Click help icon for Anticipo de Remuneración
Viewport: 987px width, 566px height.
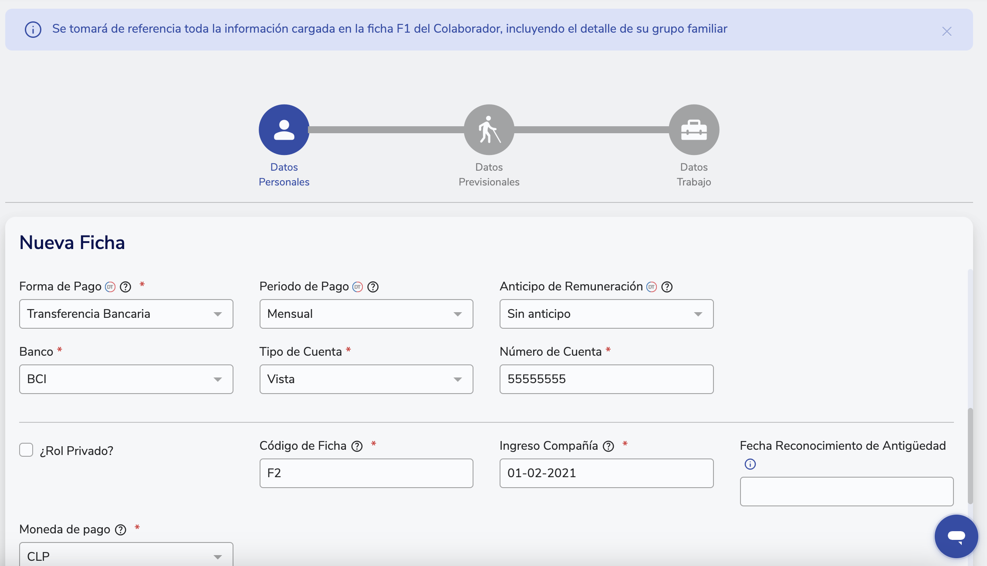(x=667, y=287)
